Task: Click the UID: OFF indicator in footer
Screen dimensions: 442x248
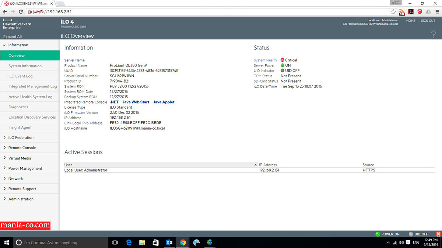Action: pyautogui.click(x=418, y=234)
